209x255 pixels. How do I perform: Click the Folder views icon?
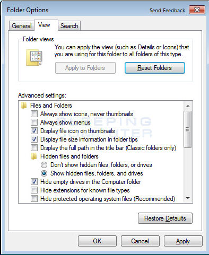[x=34, y=57]
